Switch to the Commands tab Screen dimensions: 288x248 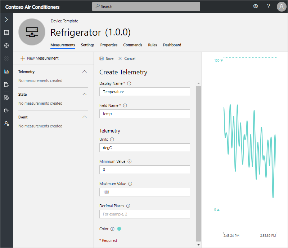(132, 45)
